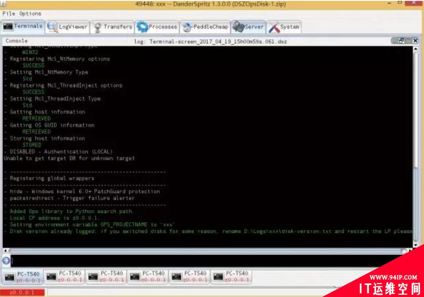Open the PeddleCheap tab
The width and height of the screenshot is (424, 297).
pyautogui.click(x=205, y=27)
